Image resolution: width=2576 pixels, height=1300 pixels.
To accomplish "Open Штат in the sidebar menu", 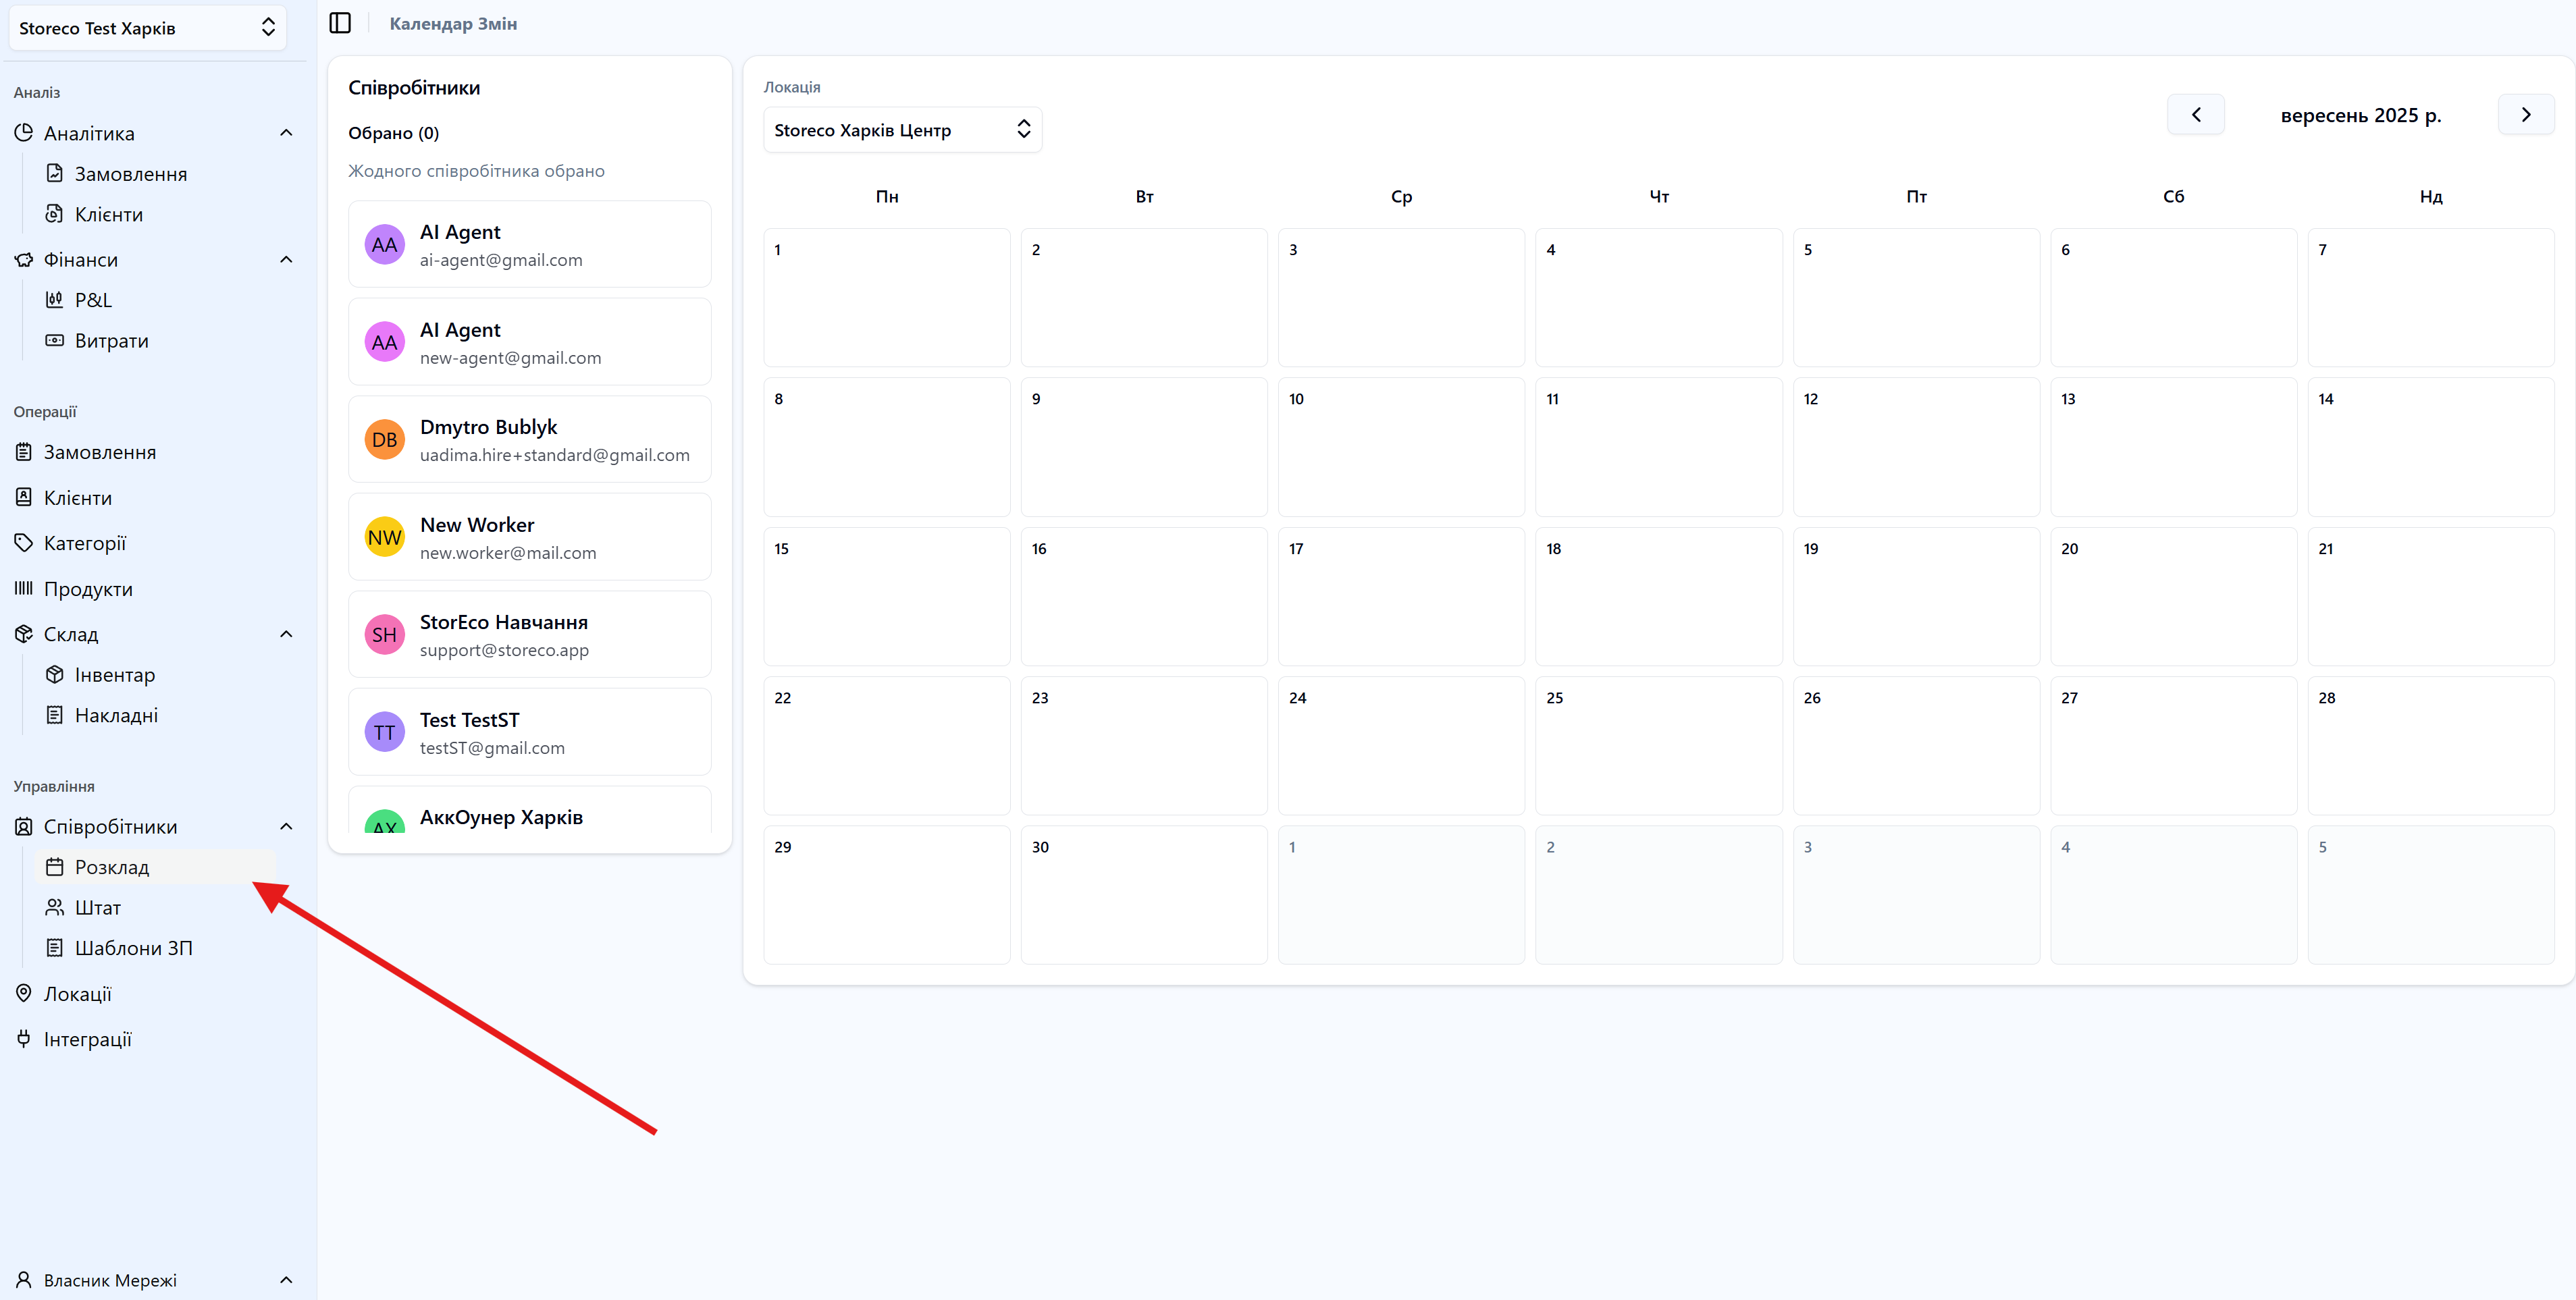I will pos(97,908).
